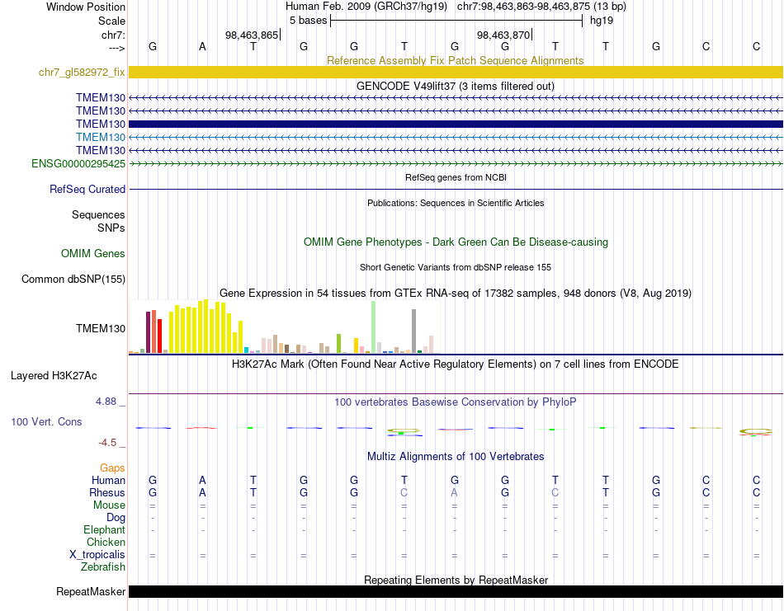Screen dimensions: 784x611
Task: Click the A base in the Human alignment row
Action: [x=202, y=480]
